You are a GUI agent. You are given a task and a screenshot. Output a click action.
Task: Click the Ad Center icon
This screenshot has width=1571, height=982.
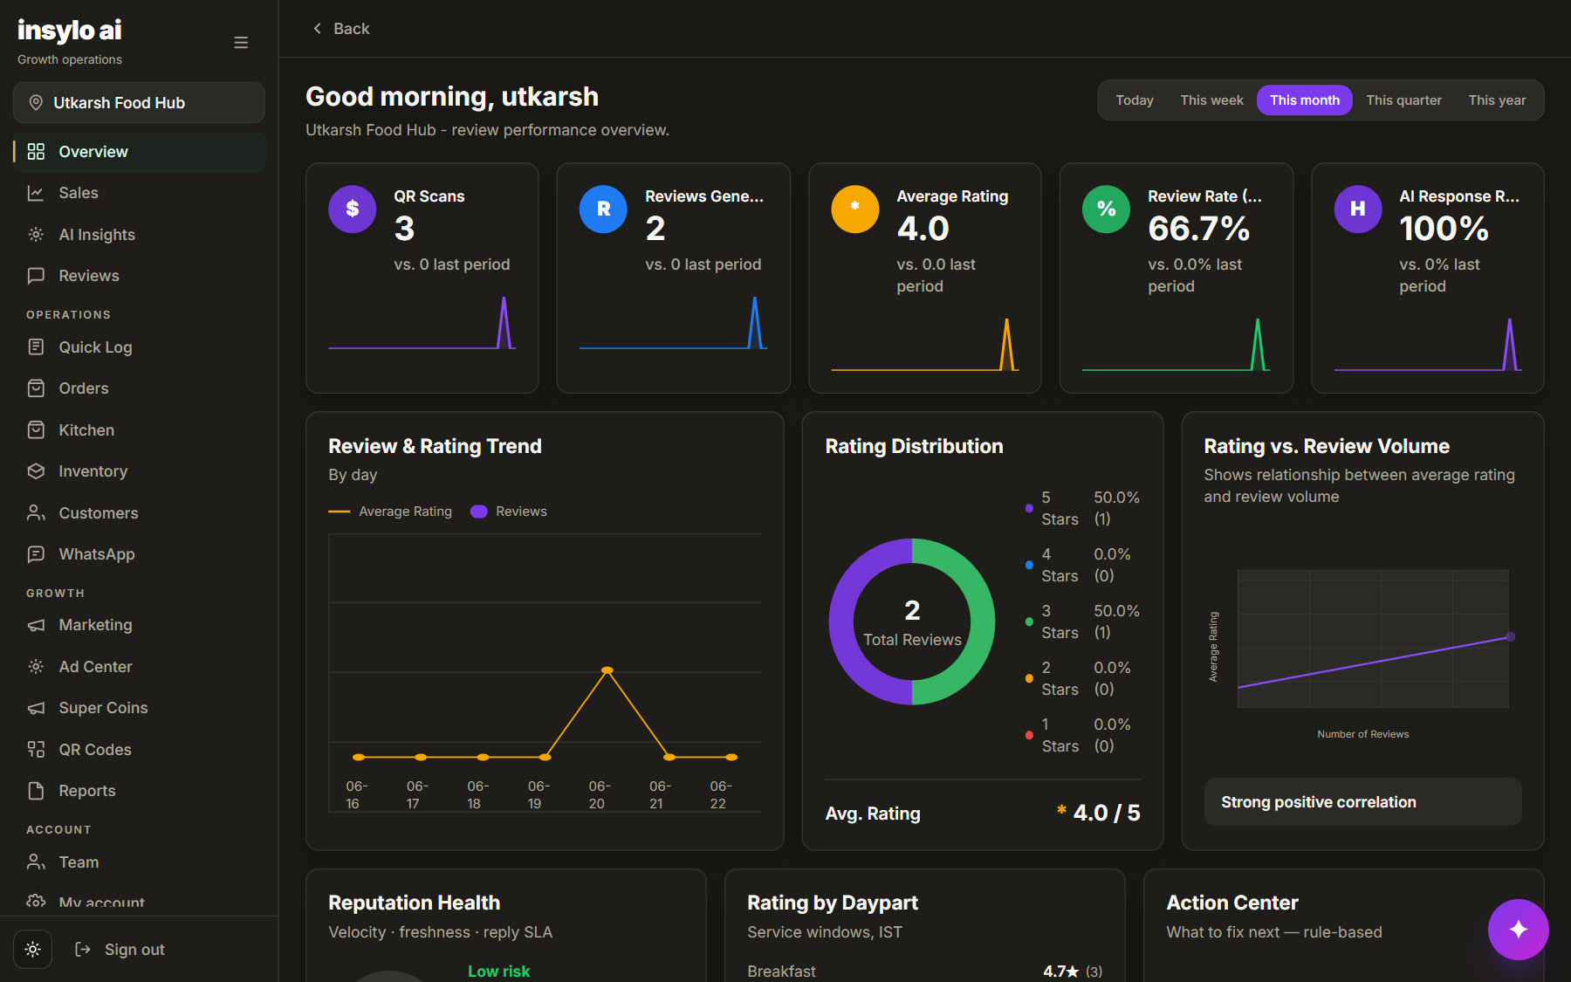[x=36, y=667]
